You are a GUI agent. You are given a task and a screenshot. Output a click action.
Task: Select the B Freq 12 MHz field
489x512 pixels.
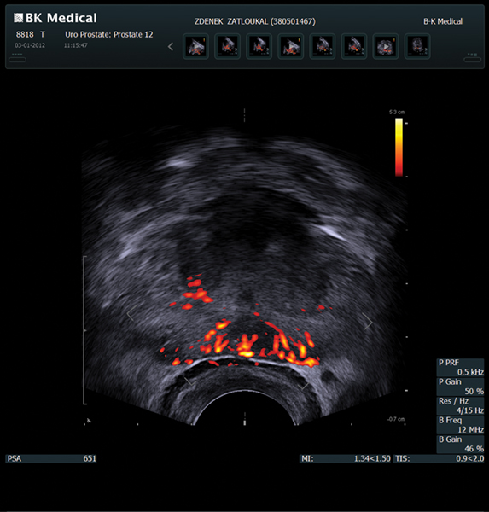(460, 425)
